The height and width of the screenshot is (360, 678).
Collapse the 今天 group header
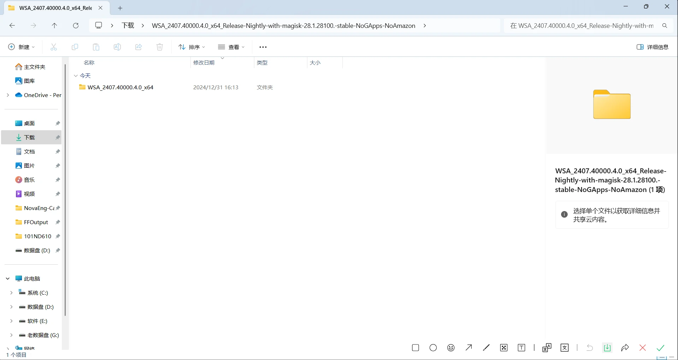point(76,76)
